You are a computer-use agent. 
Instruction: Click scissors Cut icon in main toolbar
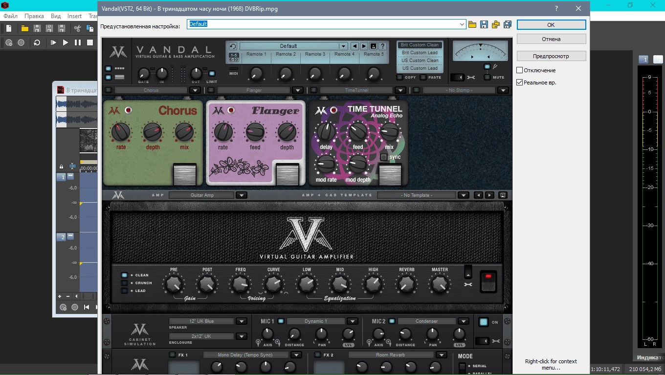point(77,29)
